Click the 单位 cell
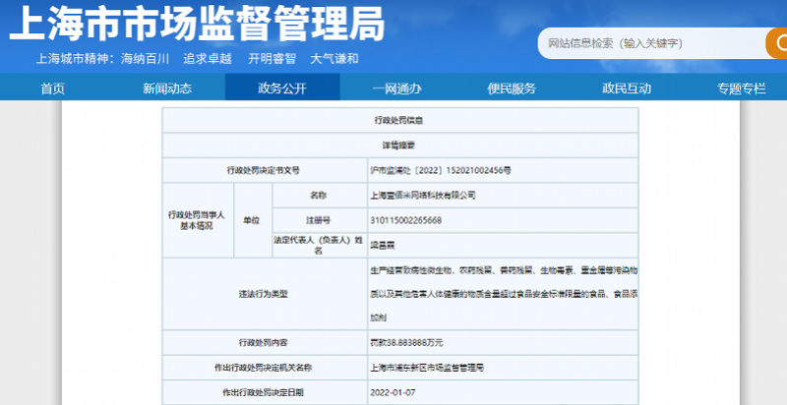The image size is (787, 405). pyautogui.click(x=253, y=220)
